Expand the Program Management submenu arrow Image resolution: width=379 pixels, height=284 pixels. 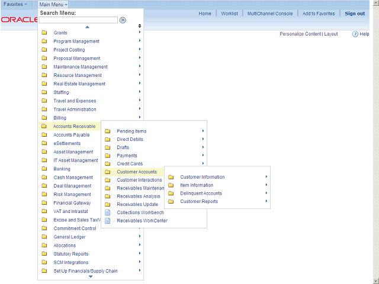(140, 41)
